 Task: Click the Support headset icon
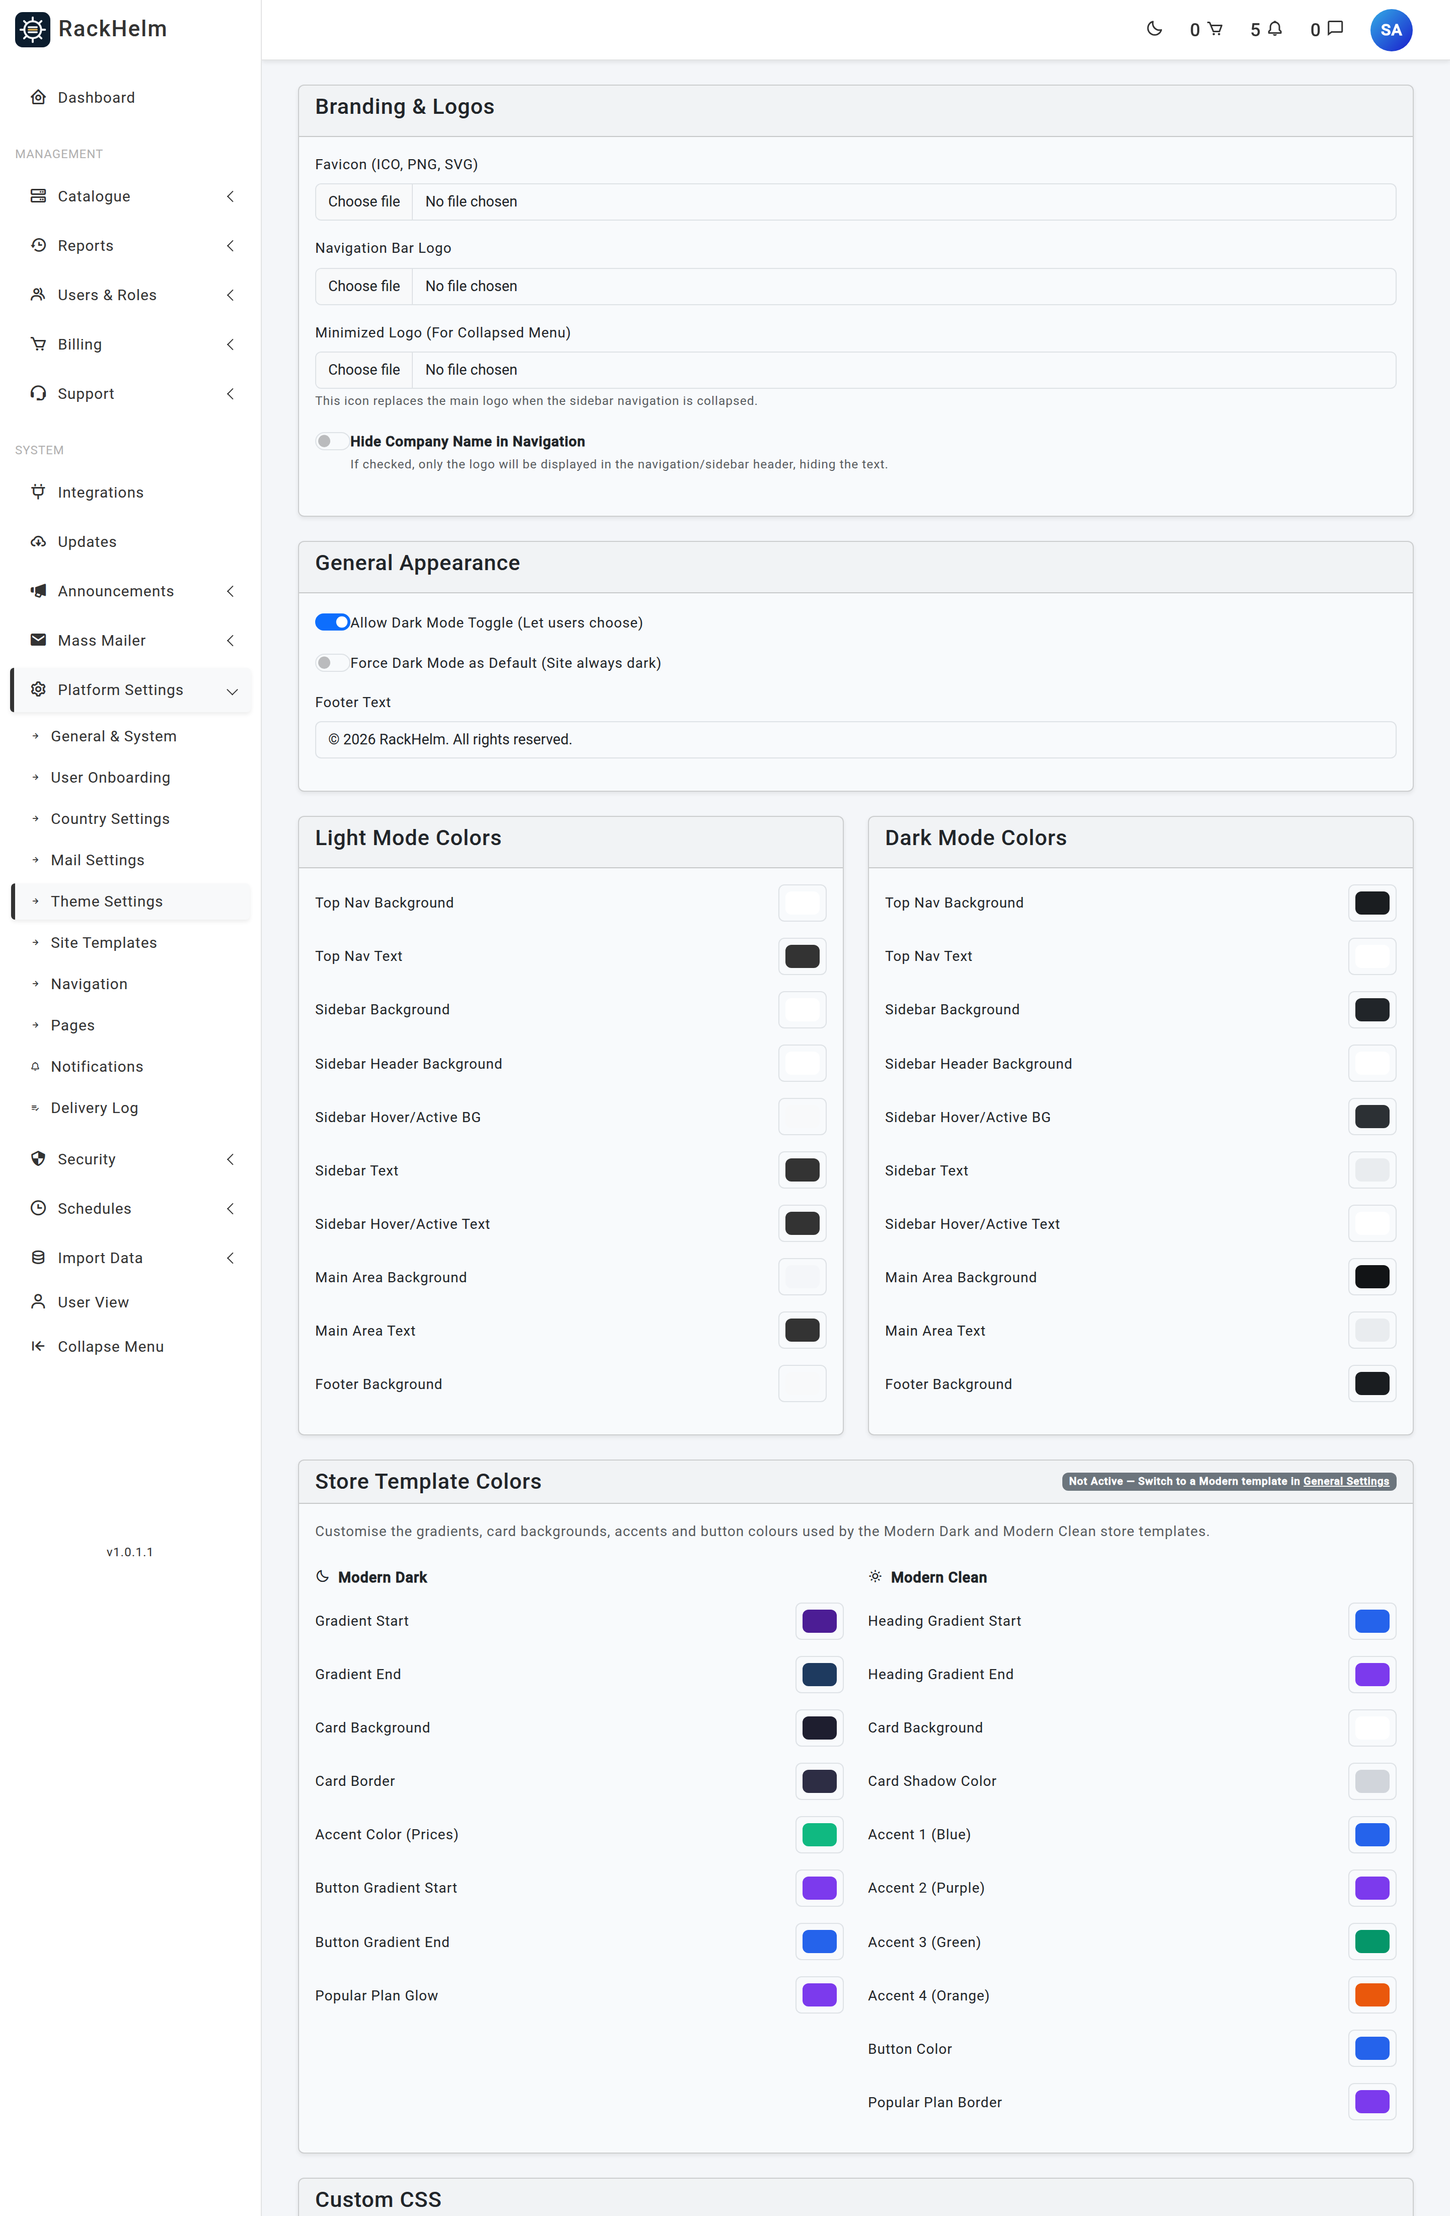[x=38, y=394]
